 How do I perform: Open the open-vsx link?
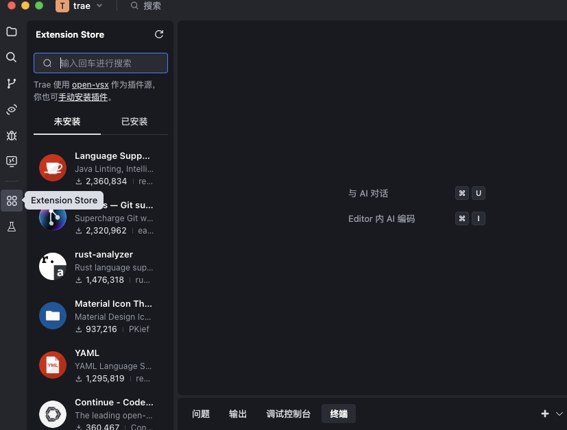point(90,85)
